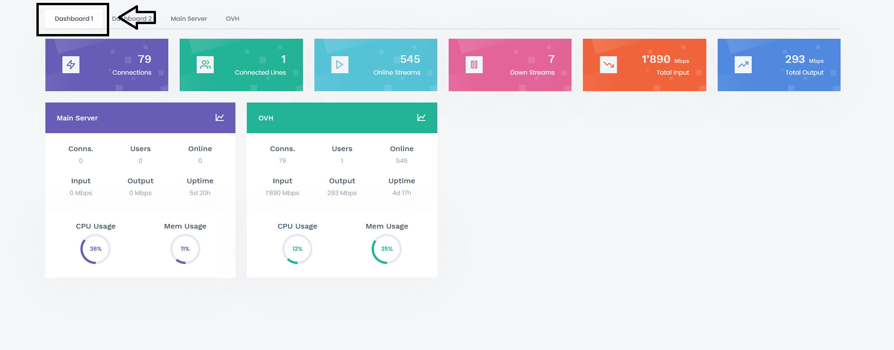Select OVH Output value 293 Mbps
Image resolution: width=894 pixels, height=350 pixels.
342,193
